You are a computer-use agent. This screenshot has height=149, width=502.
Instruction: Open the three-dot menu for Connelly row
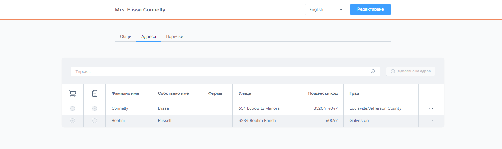pos(431,108)
